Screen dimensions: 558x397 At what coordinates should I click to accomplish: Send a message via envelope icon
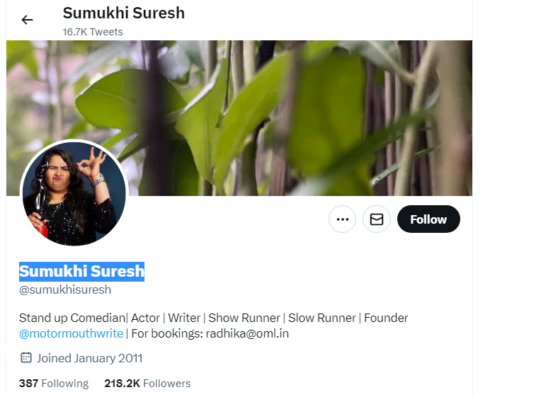(377, 219)
